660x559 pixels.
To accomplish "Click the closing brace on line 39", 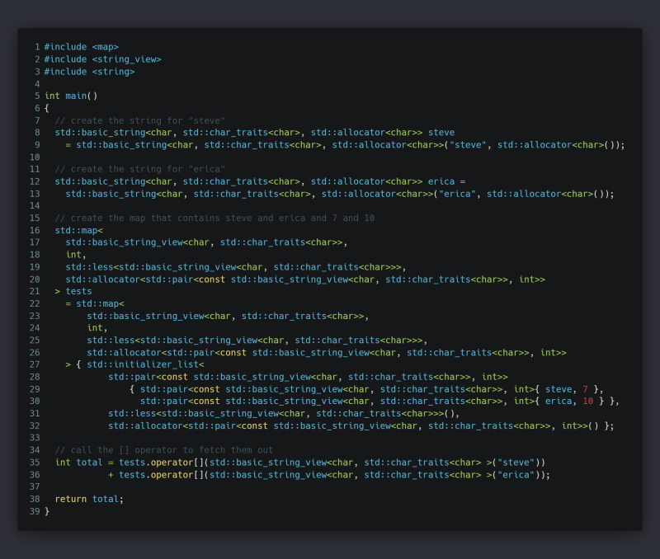I will pyautogui.click(x=47, y=511).
